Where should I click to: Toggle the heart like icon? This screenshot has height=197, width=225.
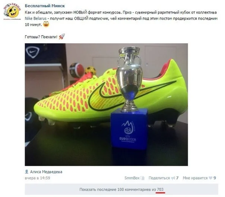point(210,178)
